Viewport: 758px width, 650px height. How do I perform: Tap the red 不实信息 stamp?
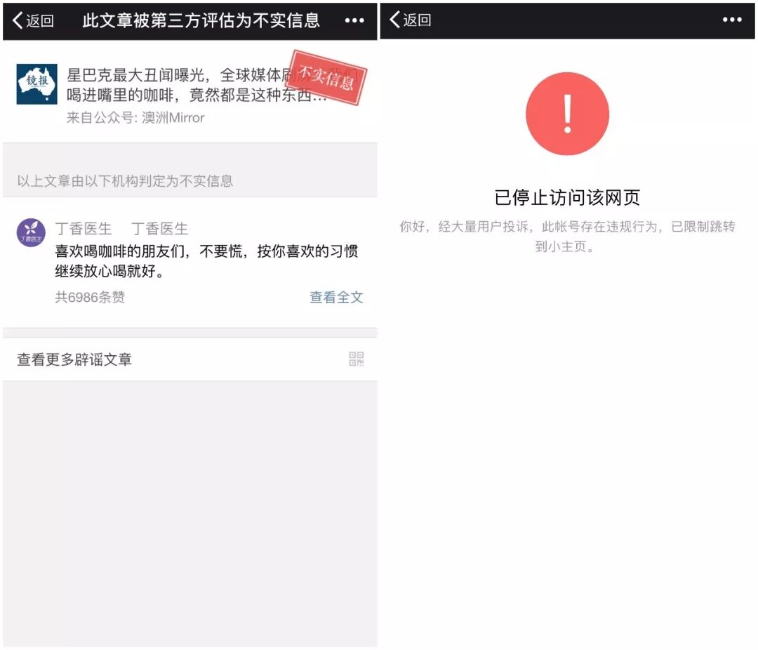click(326, 77)
